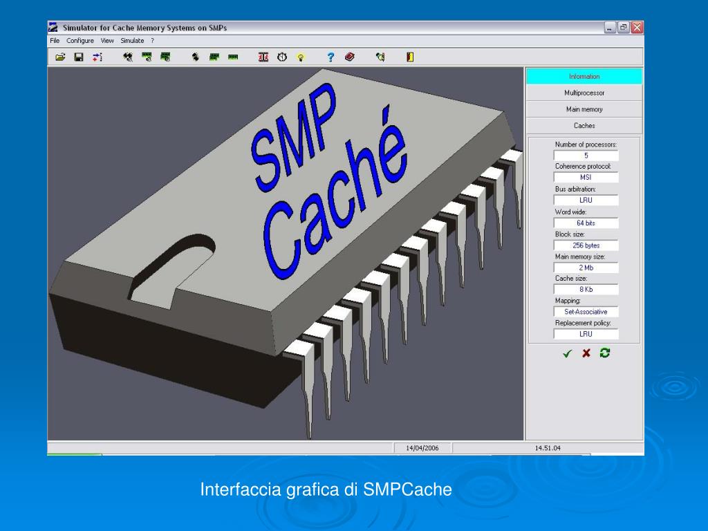
Task: Click the Cache size field showing 8 Kb
Action: click(586, 290)
